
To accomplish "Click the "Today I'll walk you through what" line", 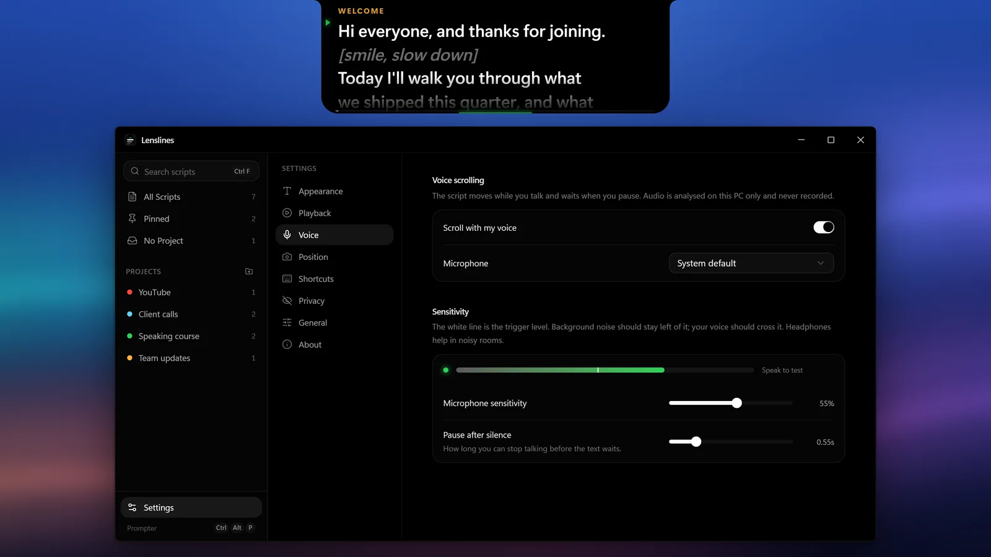I will [x=460, y=78].
